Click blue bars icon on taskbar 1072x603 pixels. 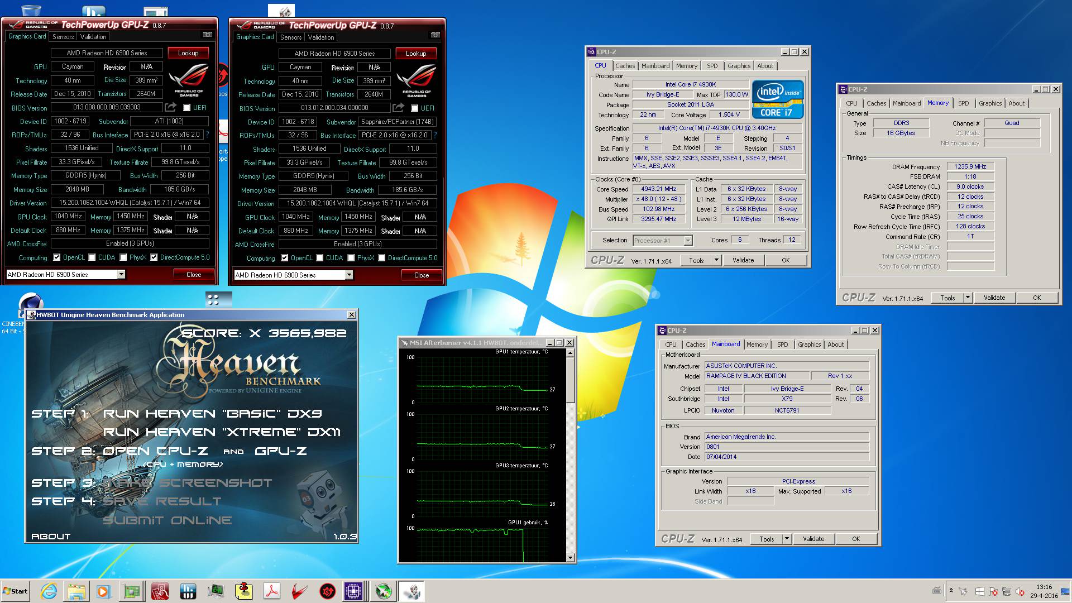pos(188,591)
